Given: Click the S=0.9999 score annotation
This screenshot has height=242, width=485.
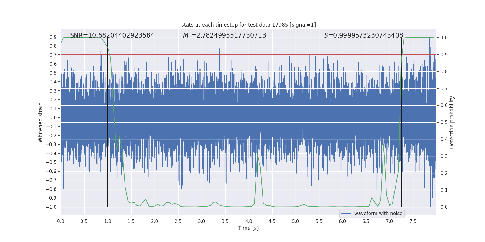Looking at the screenshot, I should coord(363,35).
